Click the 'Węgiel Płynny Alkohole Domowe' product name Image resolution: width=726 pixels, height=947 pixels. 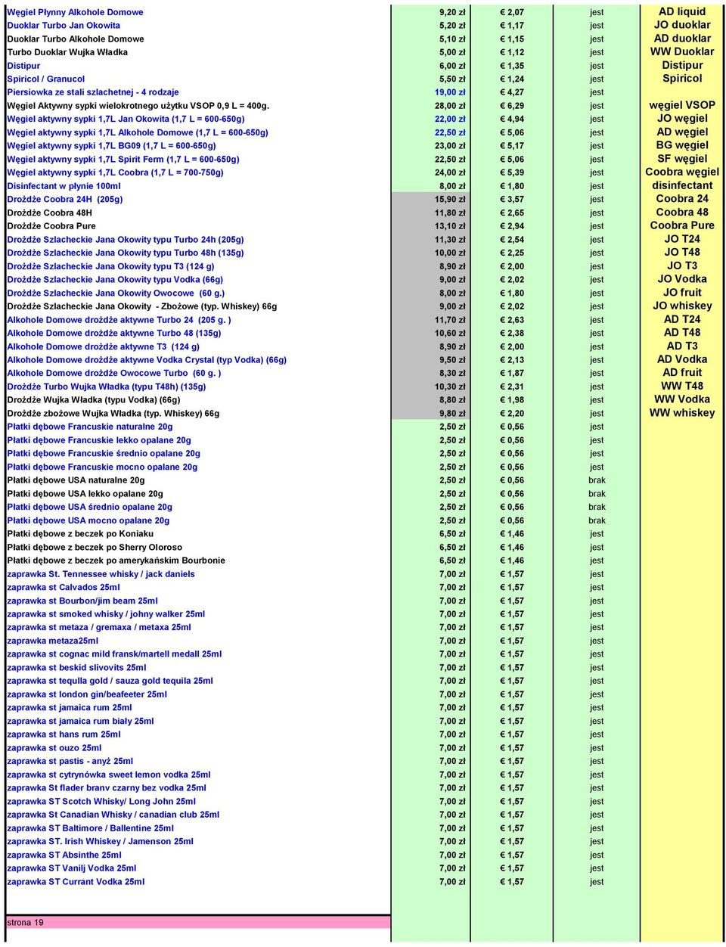75,12
